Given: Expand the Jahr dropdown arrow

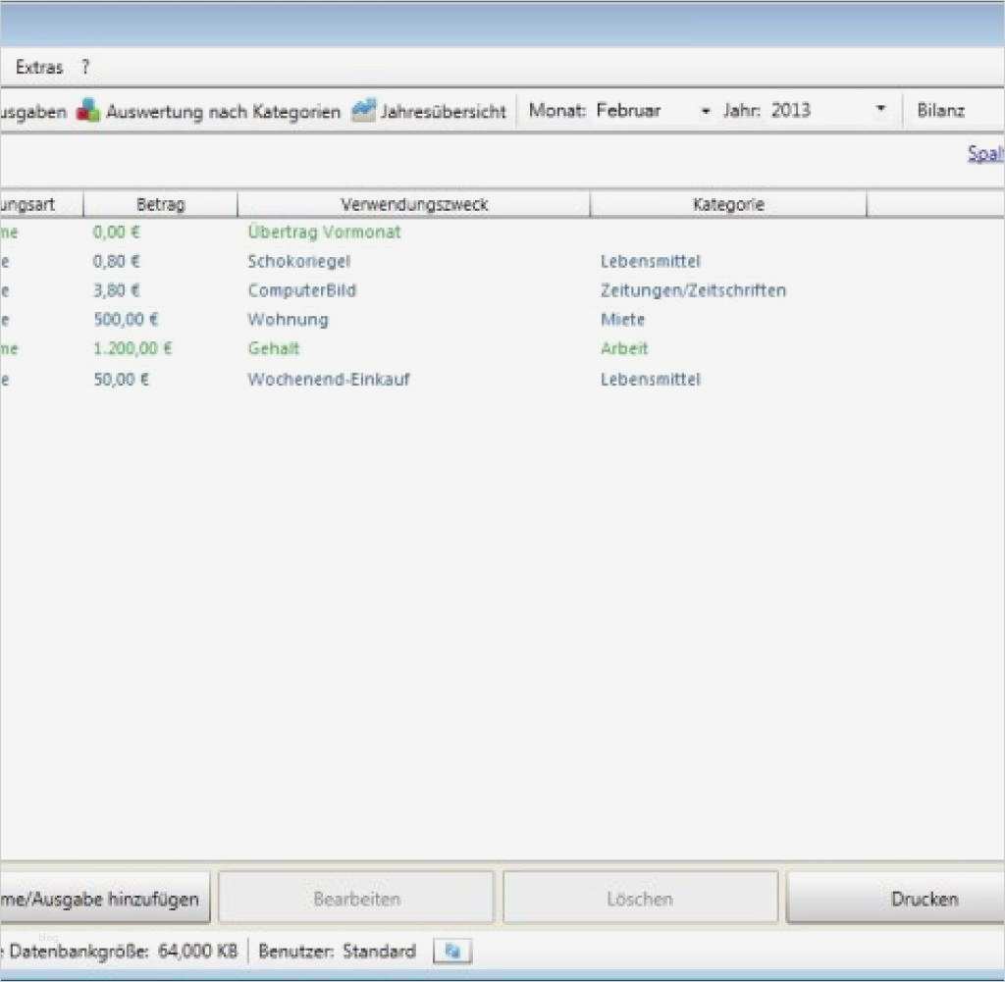Looking at the screenshot, I should tap(880, 109).
